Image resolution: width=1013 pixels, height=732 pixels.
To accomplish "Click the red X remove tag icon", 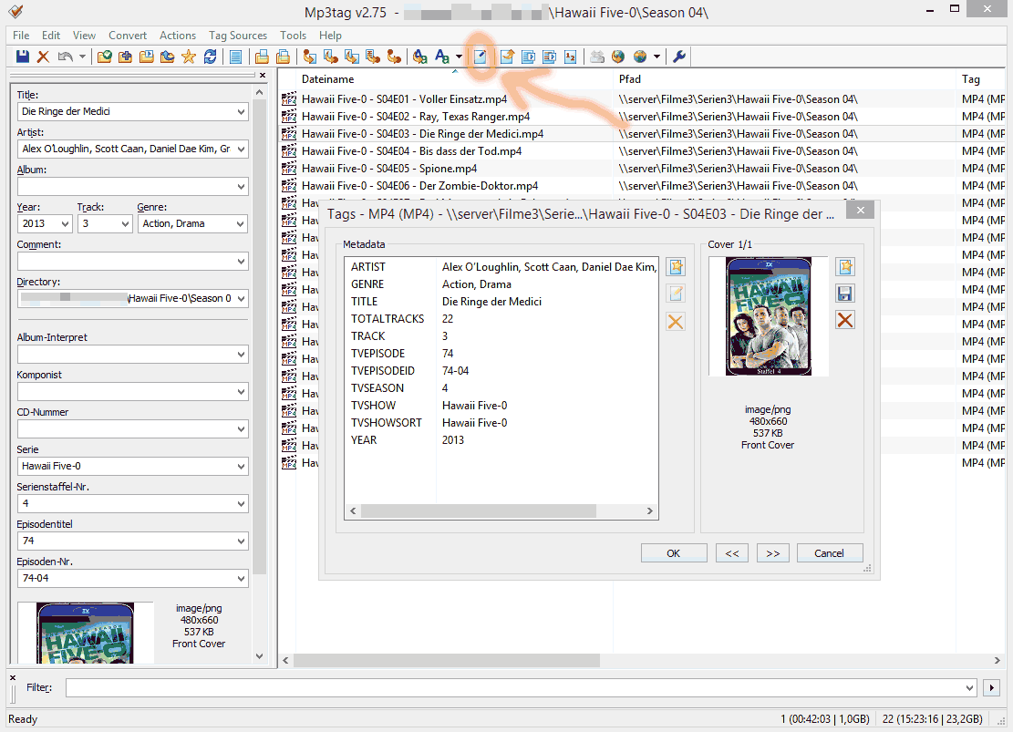I will point(43,57).
